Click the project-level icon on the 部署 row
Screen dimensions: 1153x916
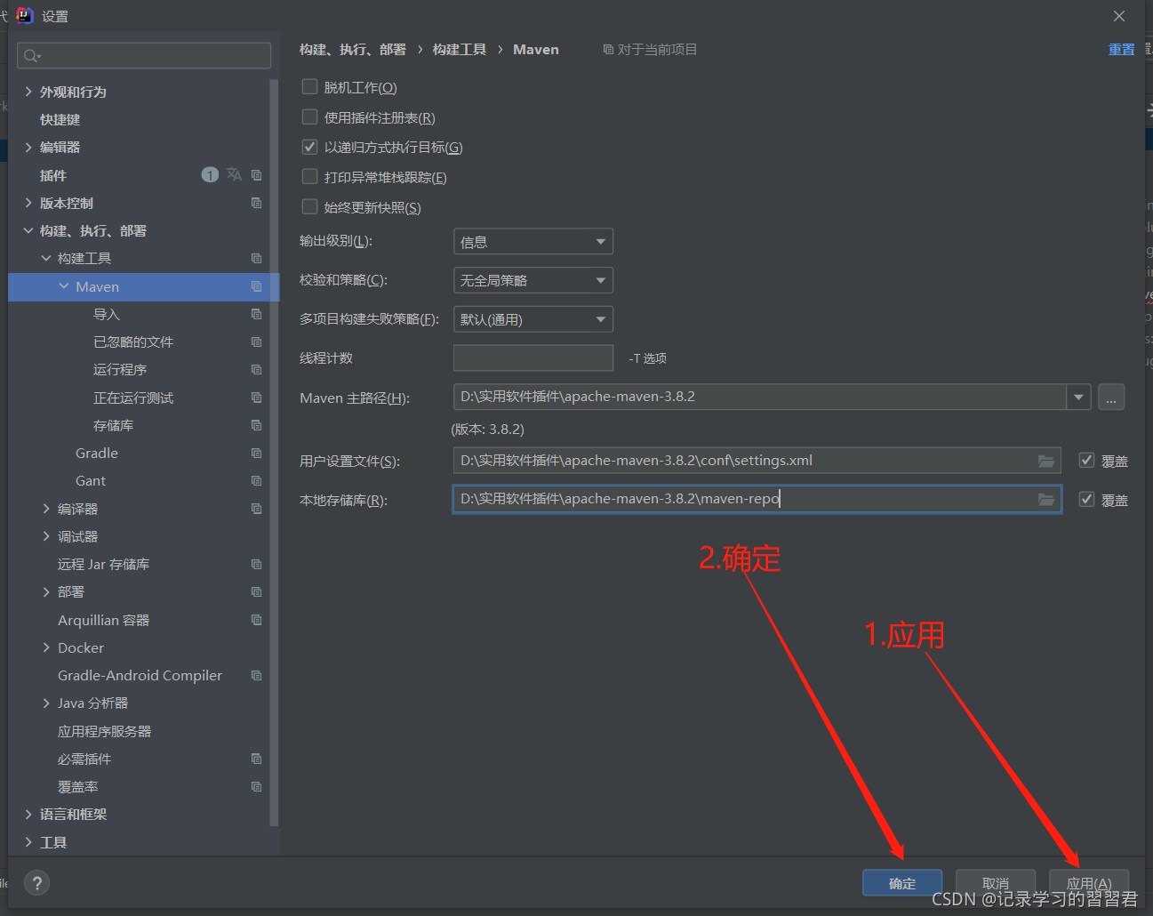coord(256,591)
